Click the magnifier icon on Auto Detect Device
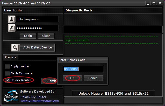The width and height of the screenshot is (165, 106). point(15,48)
